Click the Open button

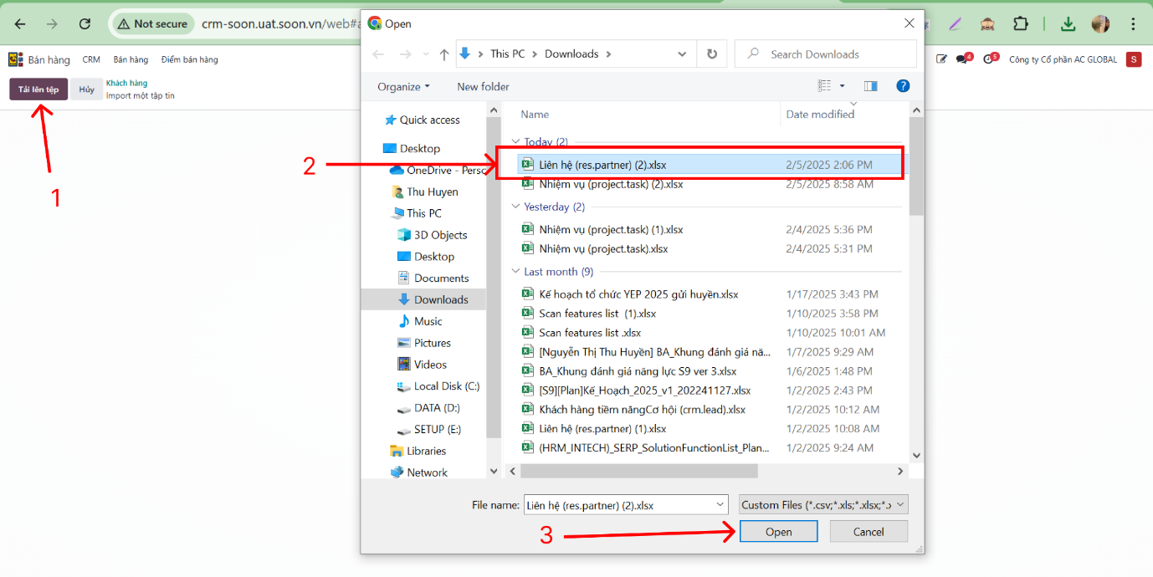[x=778, y=532]
